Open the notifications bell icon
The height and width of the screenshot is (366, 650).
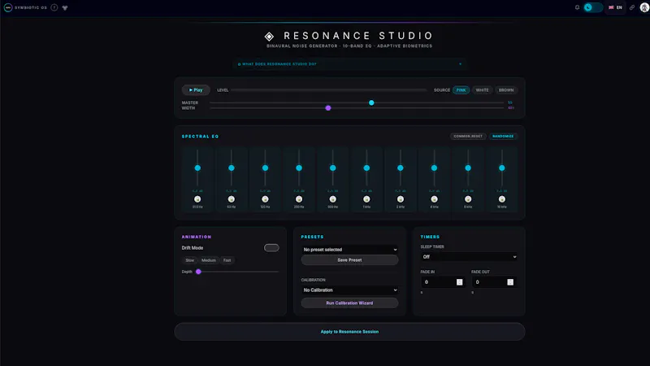click(x=577, y=7)
